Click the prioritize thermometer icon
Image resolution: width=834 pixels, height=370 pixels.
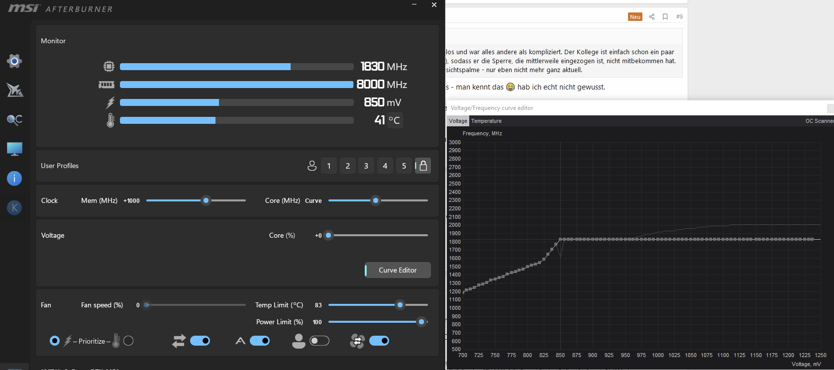[116, 341]
